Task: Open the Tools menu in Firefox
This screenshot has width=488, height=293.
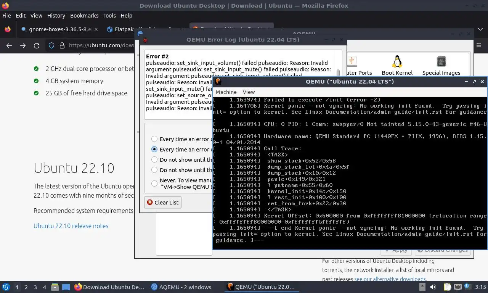Action: point(109,16)
